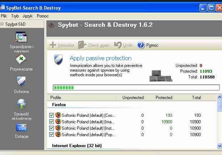Click the Undo button label
The image size is (222, 155).
click(127, 45)
